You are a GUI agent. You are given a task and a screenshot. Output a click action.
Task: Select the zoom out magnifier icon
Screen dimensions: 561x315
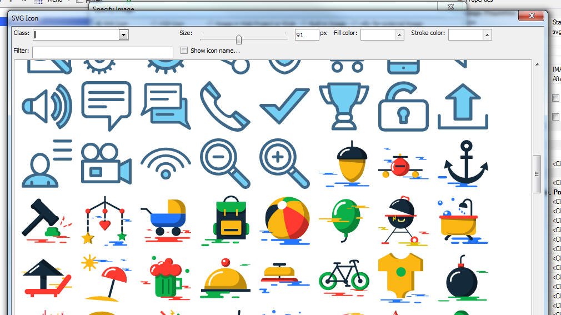[225, 163]
